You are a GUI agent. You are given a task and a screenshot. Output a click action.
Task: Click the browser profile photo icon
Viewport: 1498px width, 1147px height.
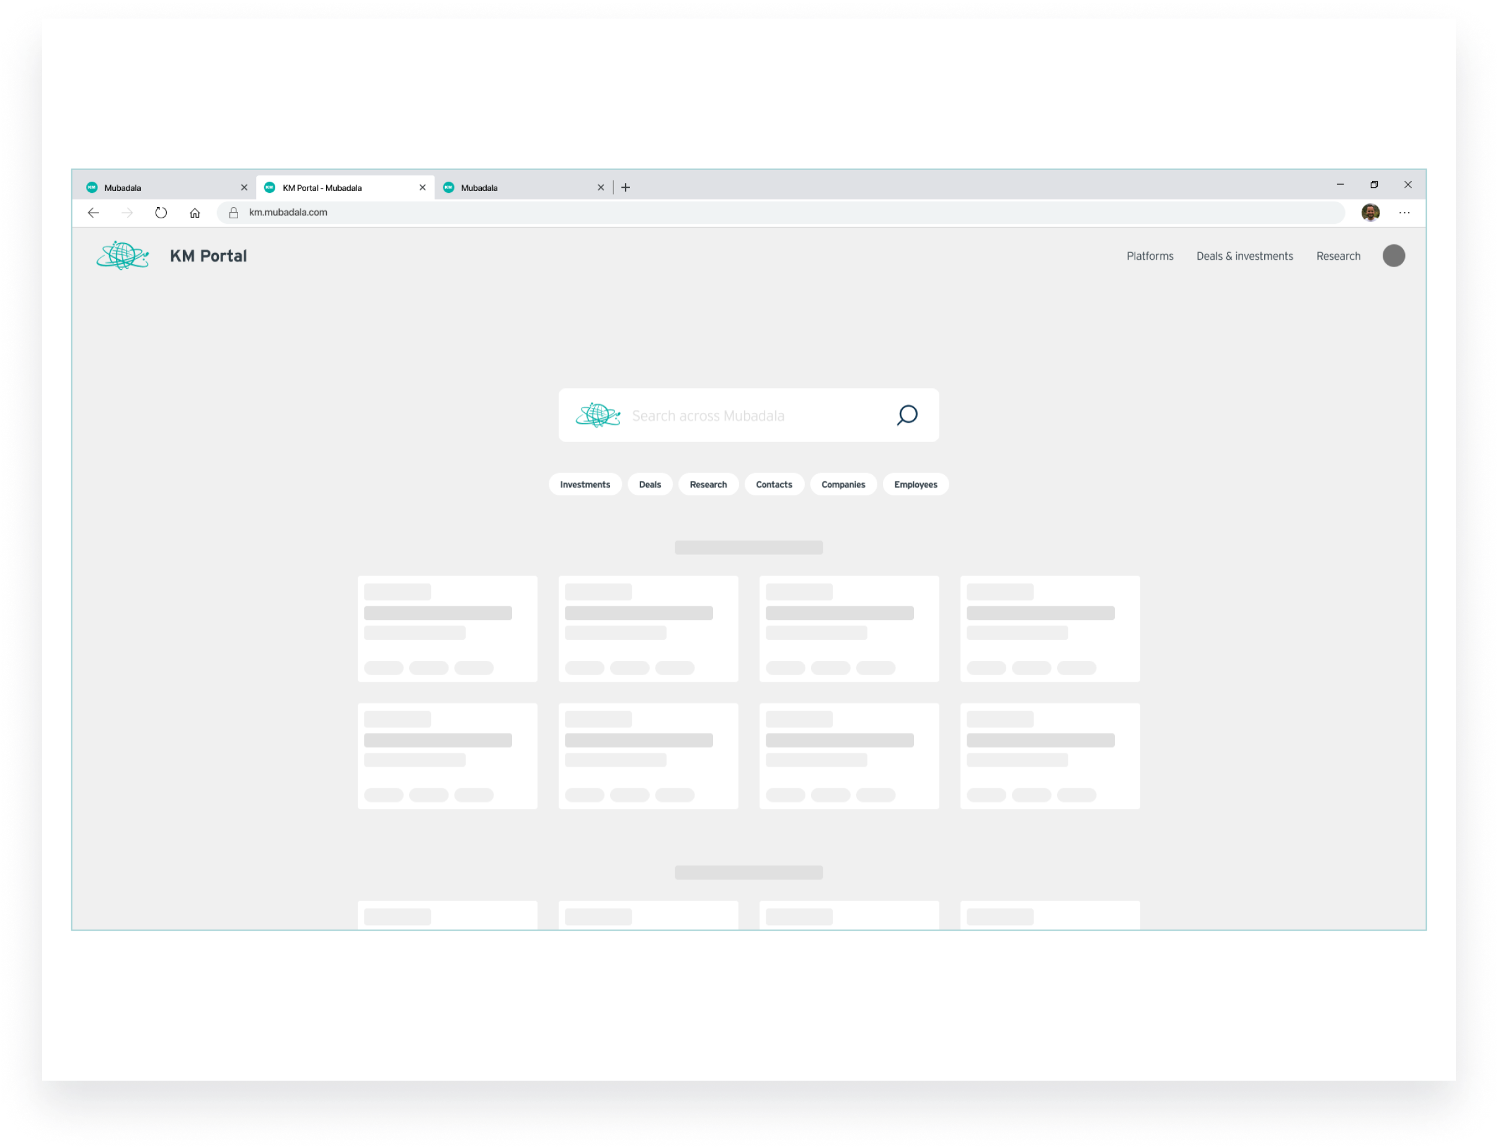(x=1370, y=213)
